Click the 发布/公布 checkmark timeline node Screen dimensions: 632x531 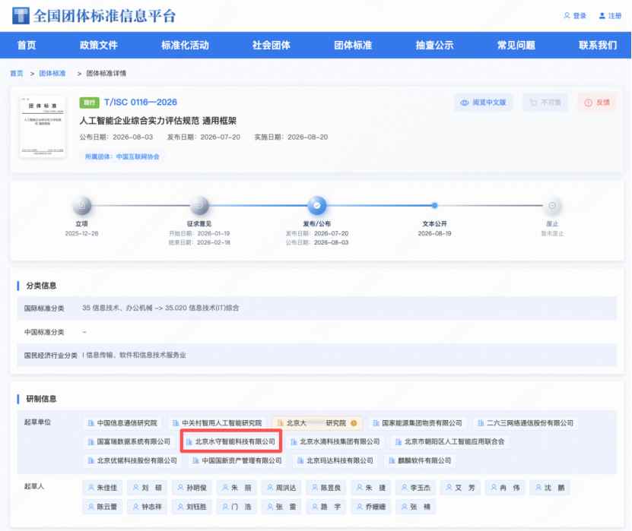(317, 206)
